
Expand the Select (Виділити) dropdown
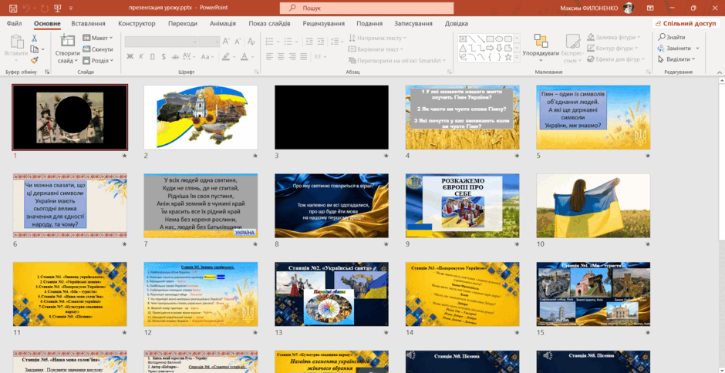679,59
